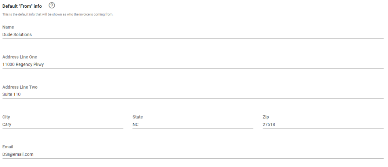Click the Zip label text
This screenshot has height=167, width=388.
tap(266, 117)
